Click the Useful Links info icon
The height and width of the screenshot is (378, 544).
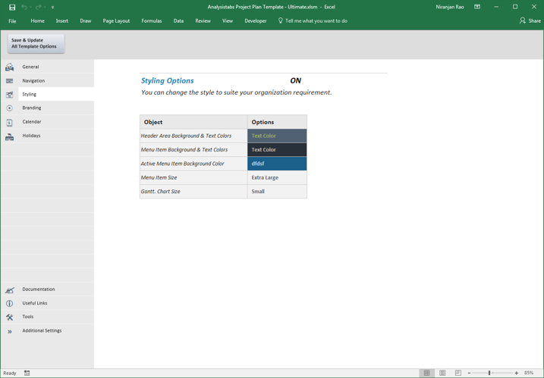[x=10, y=304]
